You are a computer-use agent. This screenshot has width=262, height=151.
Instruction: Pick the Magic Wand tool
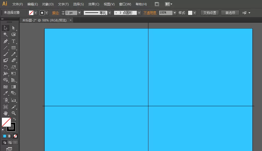[6, 34]
